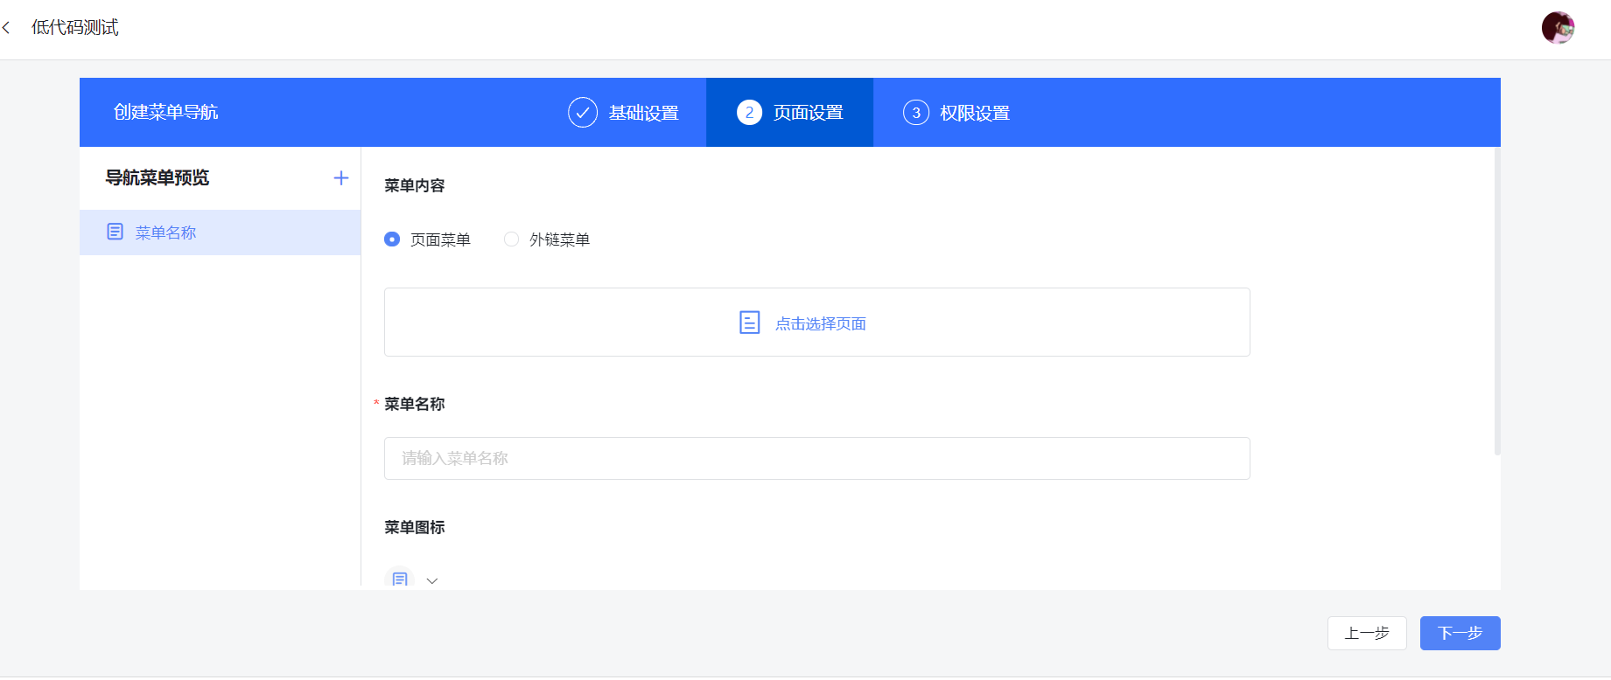Screen dimensions: 1611x680
Task: Select 菜单名称 item in navigation preview
Action: (220, 232)
